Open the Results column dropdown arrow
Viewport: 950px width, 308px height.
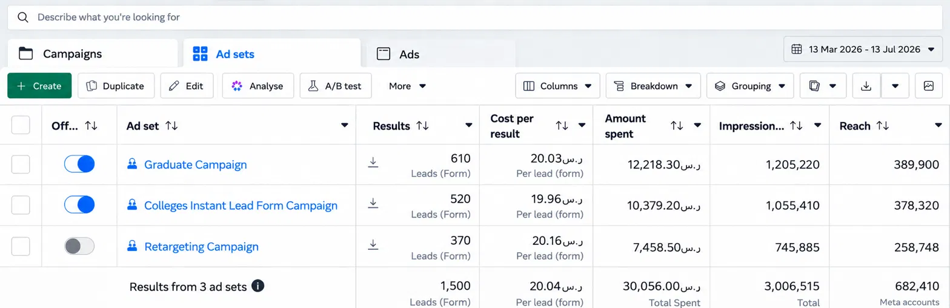468,126
